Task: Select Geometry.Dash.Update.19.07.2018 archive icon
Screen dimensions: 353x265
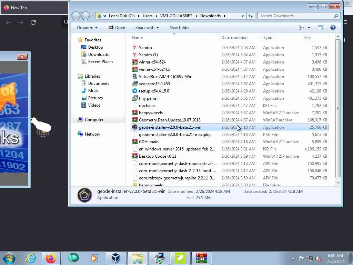Action: tap(135, 120)
